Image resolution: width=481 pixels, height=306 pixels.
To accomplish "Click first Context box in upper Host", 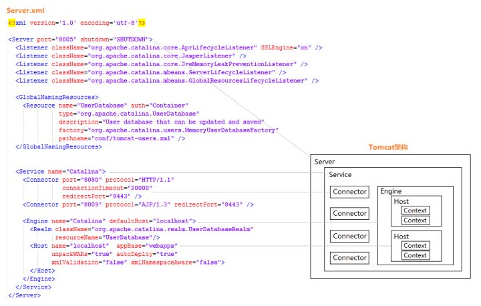I will point(416,210).
